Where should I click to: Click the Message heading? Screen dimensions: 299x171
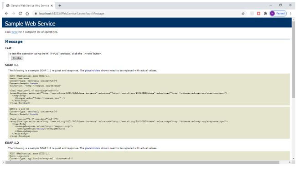(x=14, y=41)
